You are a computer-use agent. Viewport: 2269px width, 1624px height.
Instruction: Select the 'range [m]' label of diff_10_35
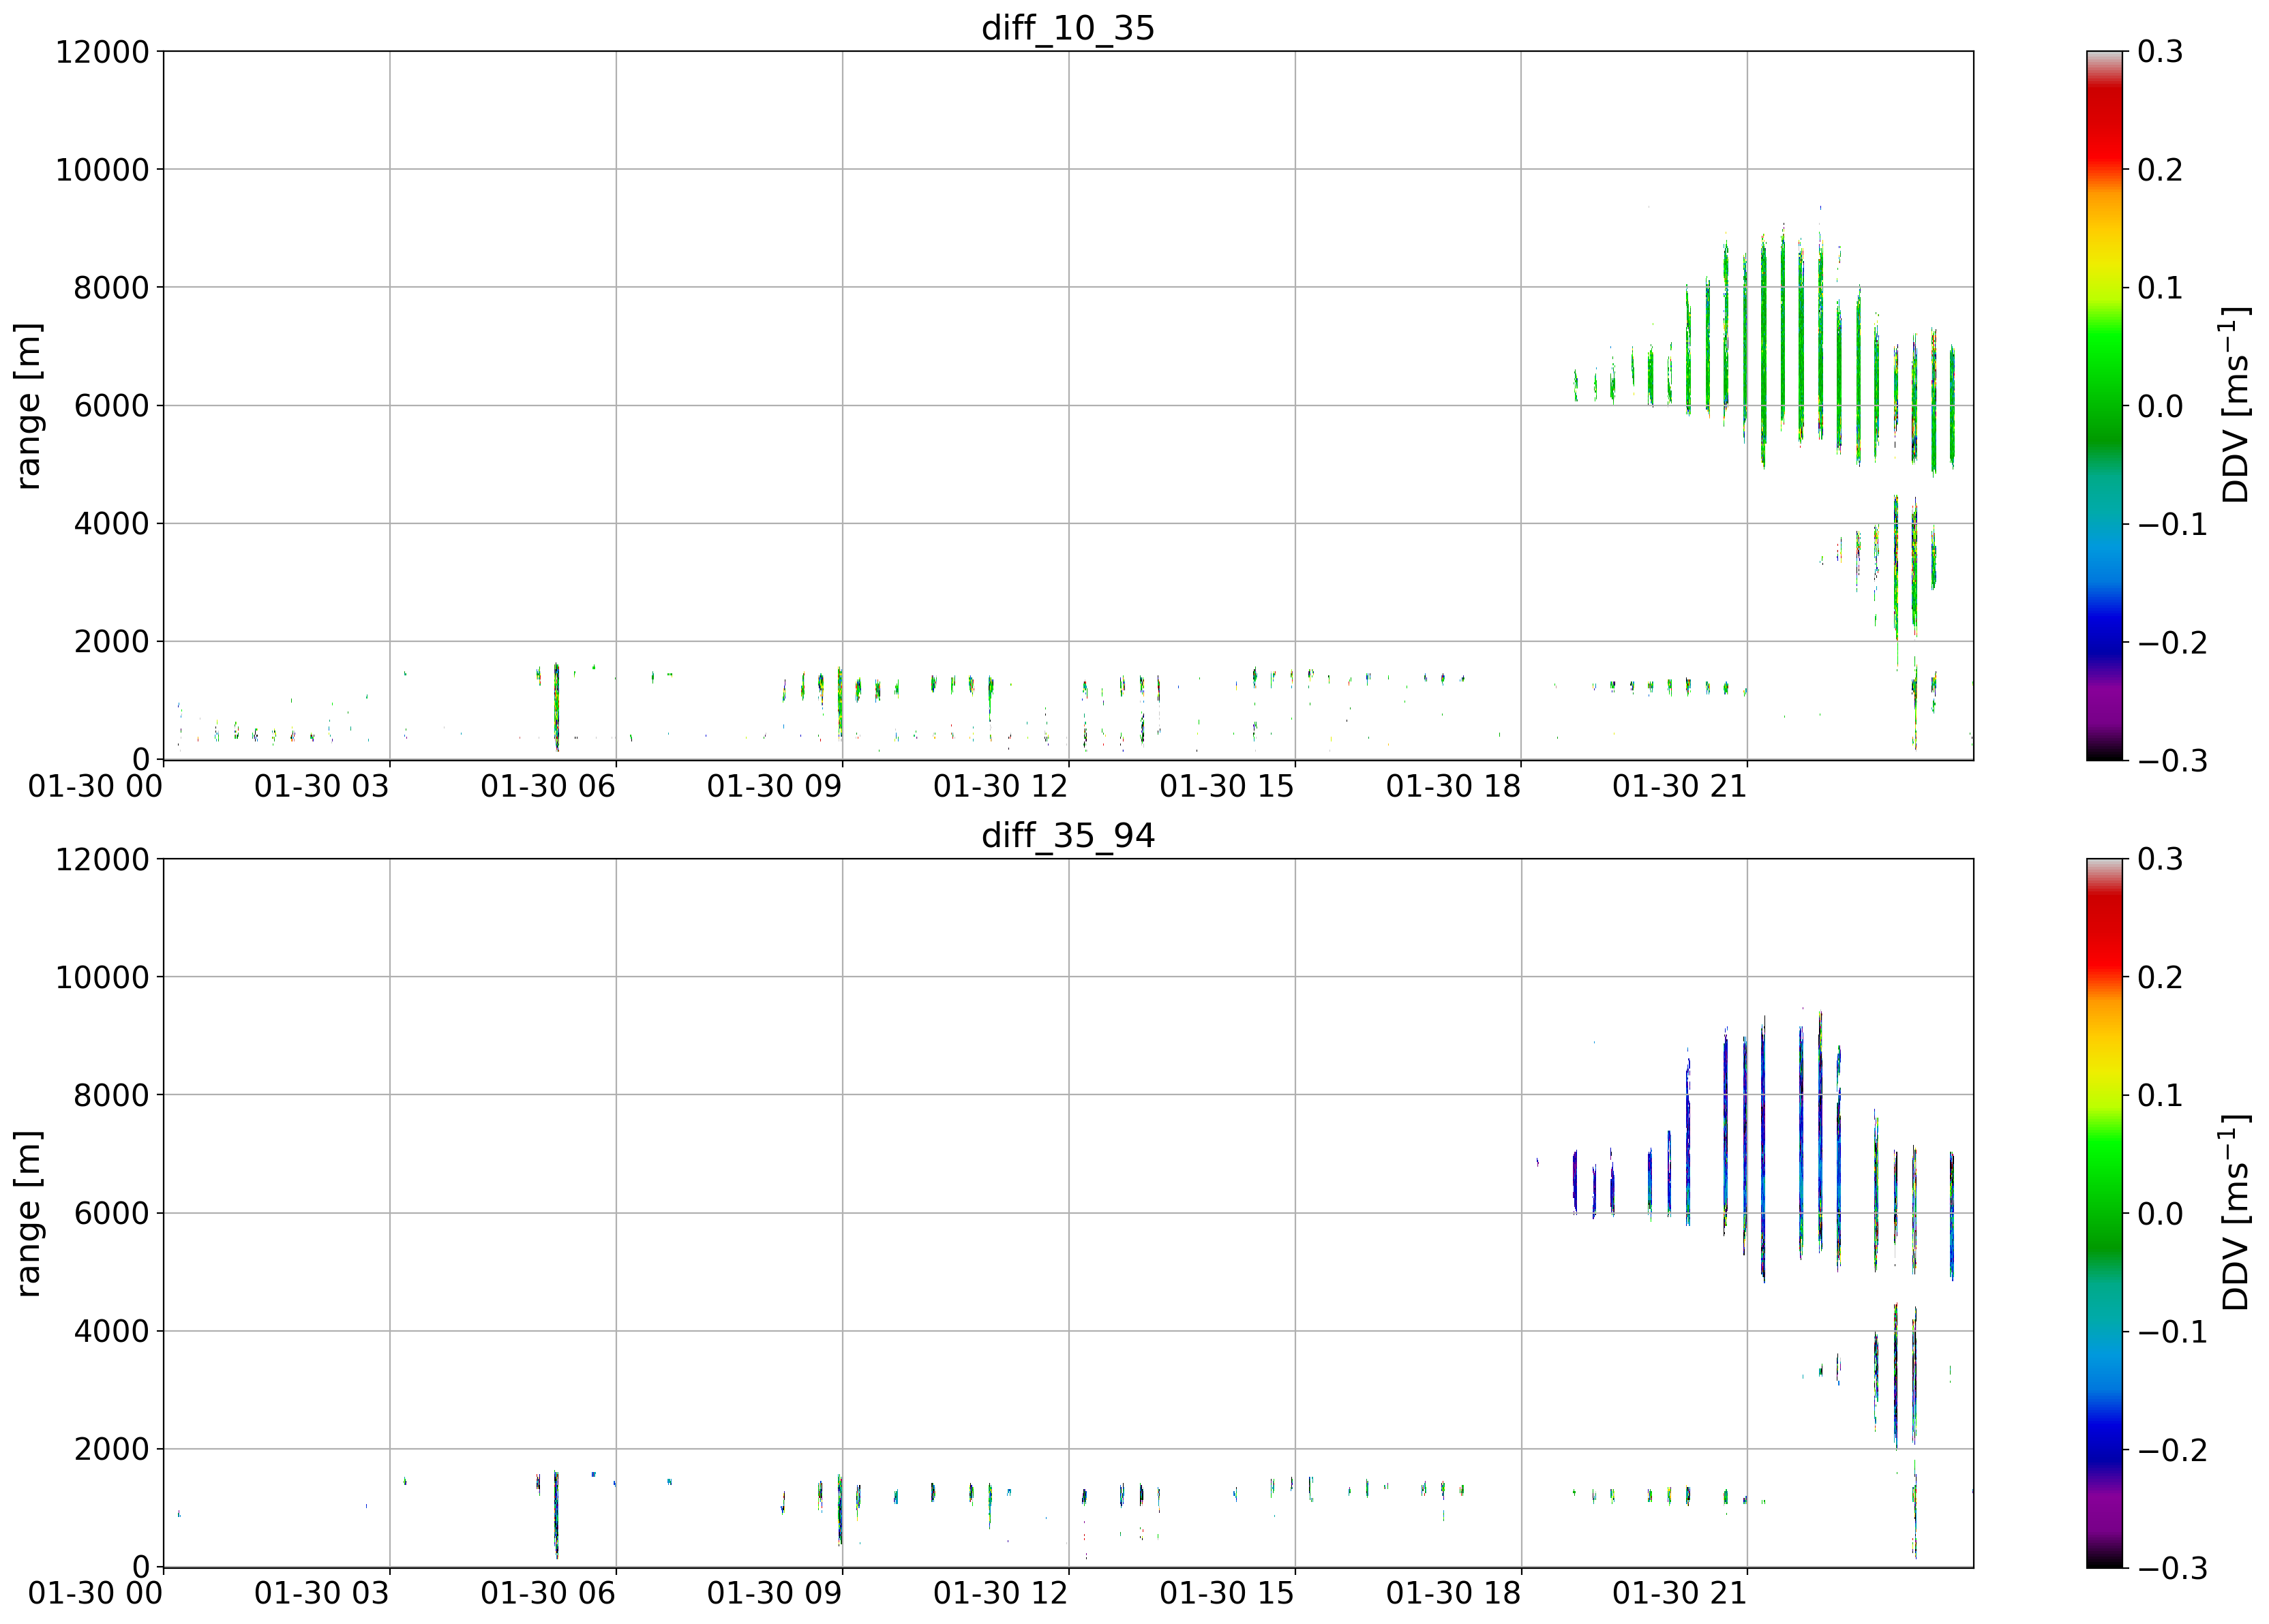pos(29,406)
